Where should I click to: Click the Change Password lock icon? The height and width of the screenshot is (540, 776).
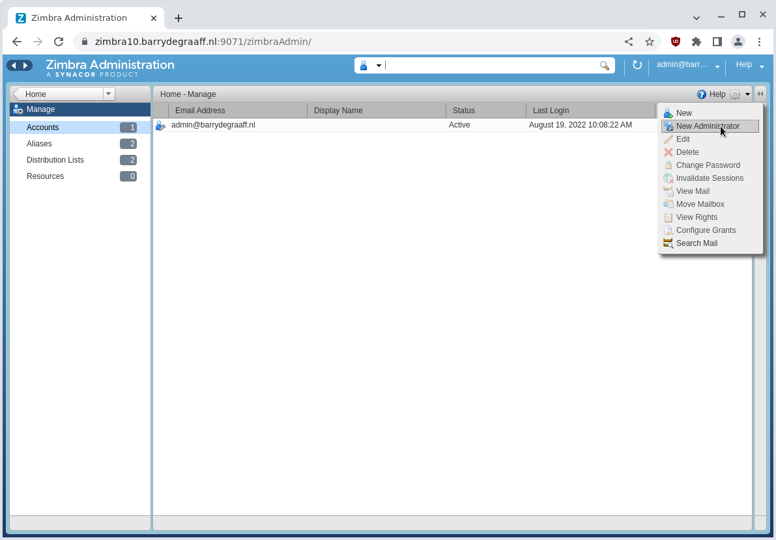[668, 165]
